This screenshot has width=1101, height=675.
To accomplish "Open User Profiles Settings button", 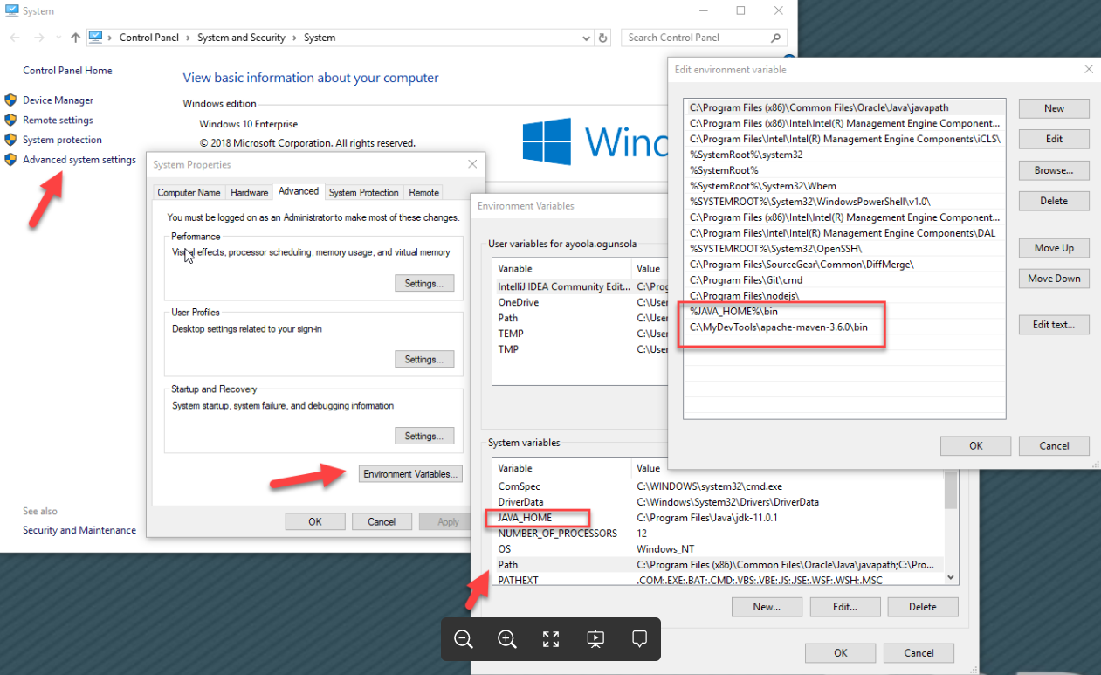I will 424,359.
